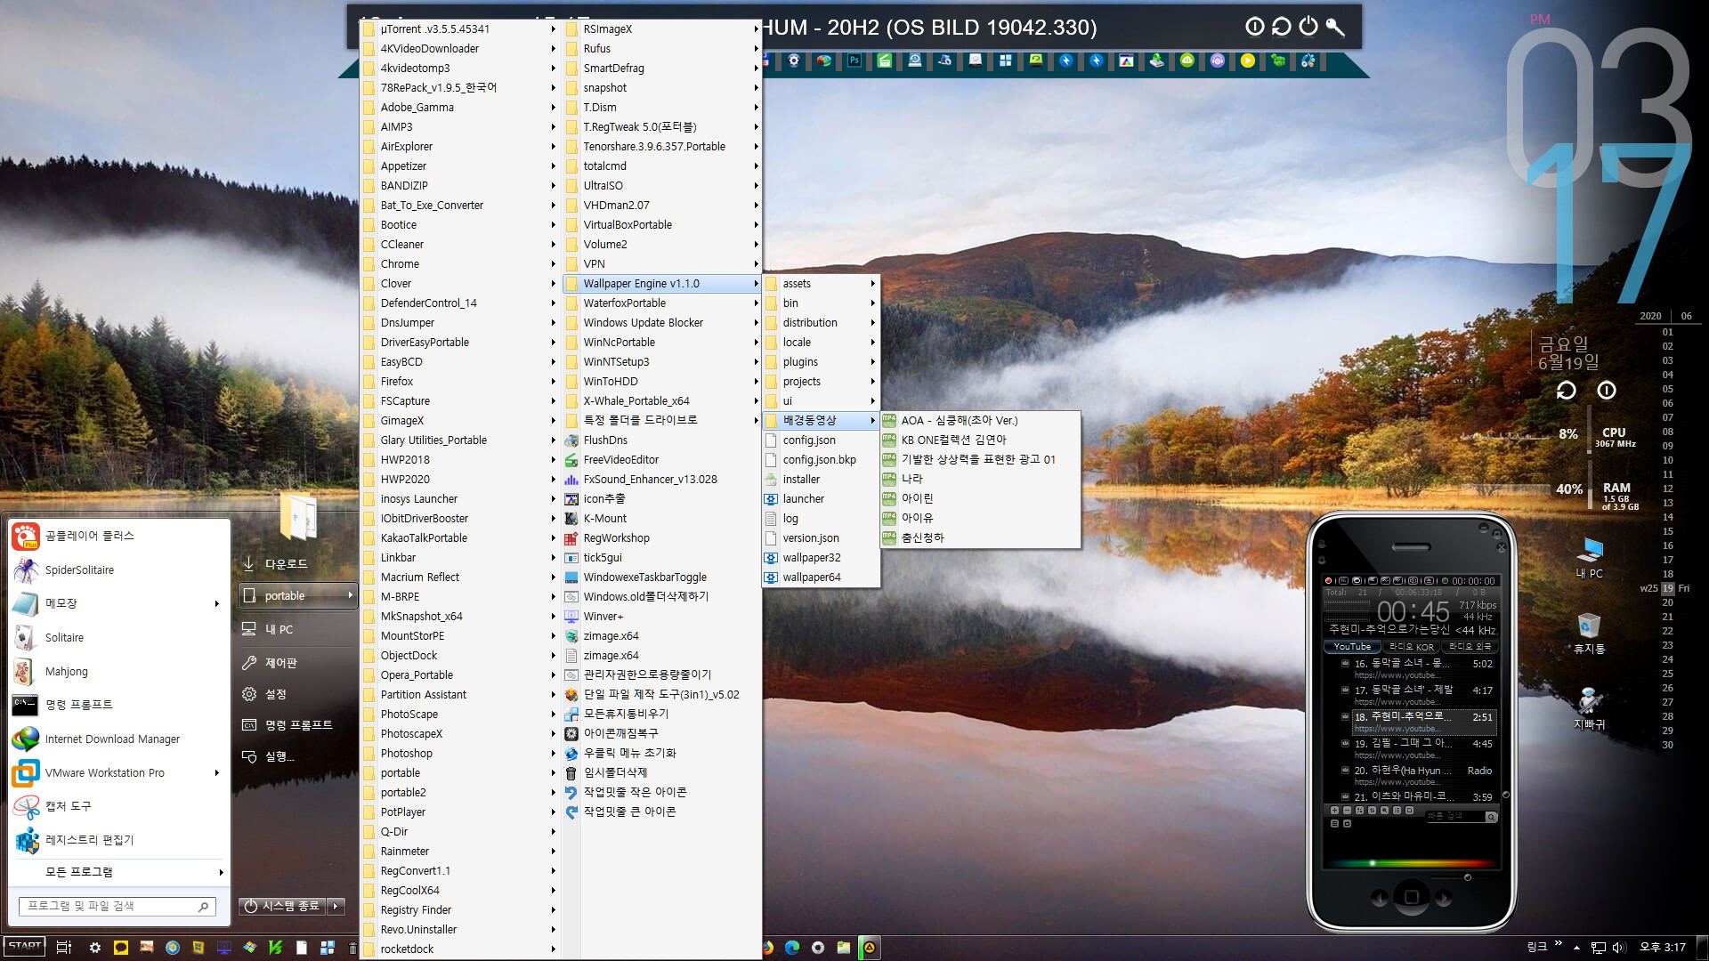
Task: Click the eject button in the player top bar
Action: (x=1430, y=581)
